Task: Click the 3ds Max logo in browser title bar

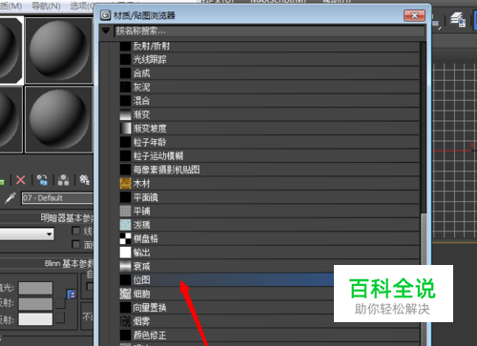Action: (x=106, y=15)
